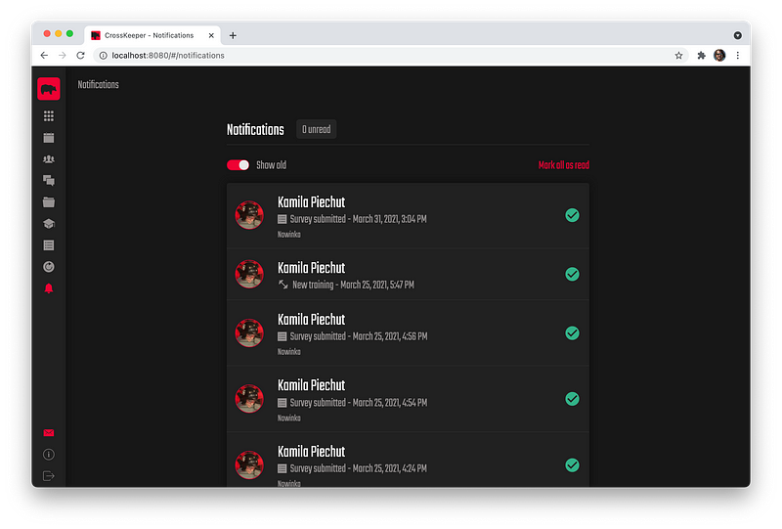
Task: Open the graduation cap icon in sidebar
Action: (49, 224)
